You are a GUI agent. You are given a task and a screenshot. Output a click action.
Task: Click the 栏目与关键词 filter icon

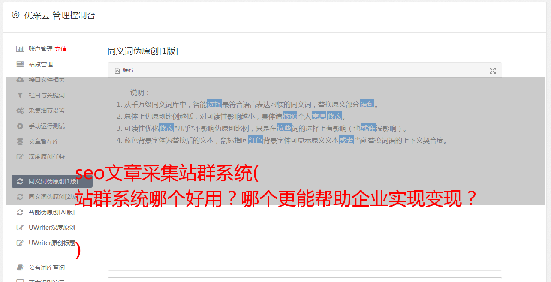[20, 95]
